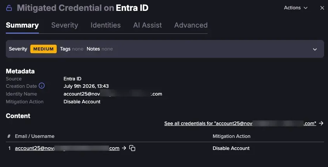
Task: Click the arrow after See all credentials
Action: (x=321, y=124)
